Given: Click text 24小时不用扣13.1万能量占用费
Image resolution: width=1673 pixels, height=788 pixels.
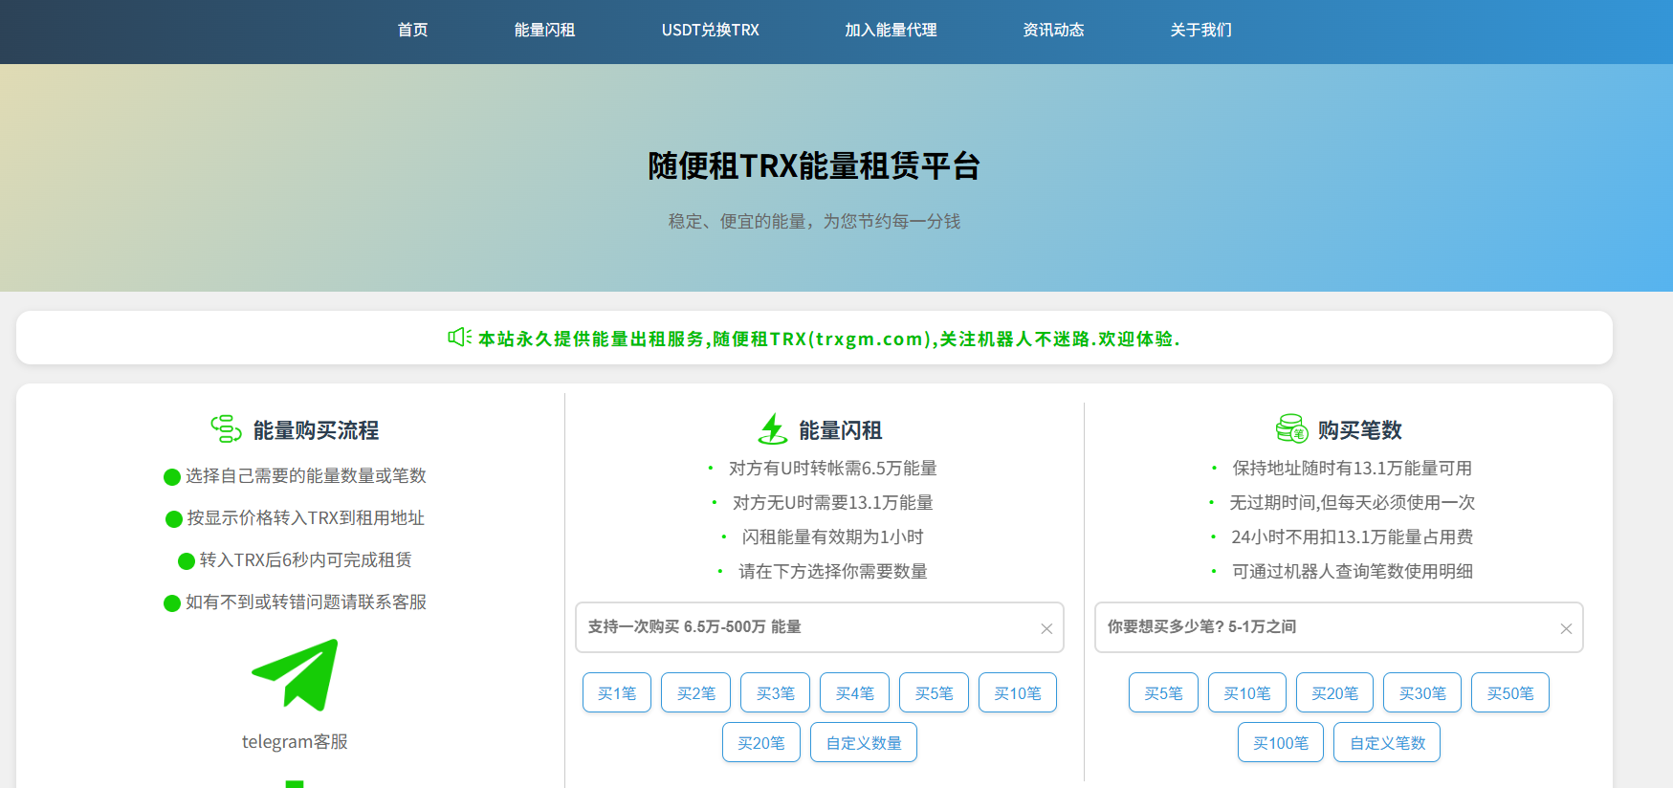Looking at the screenshot, I should point(1353,536).
